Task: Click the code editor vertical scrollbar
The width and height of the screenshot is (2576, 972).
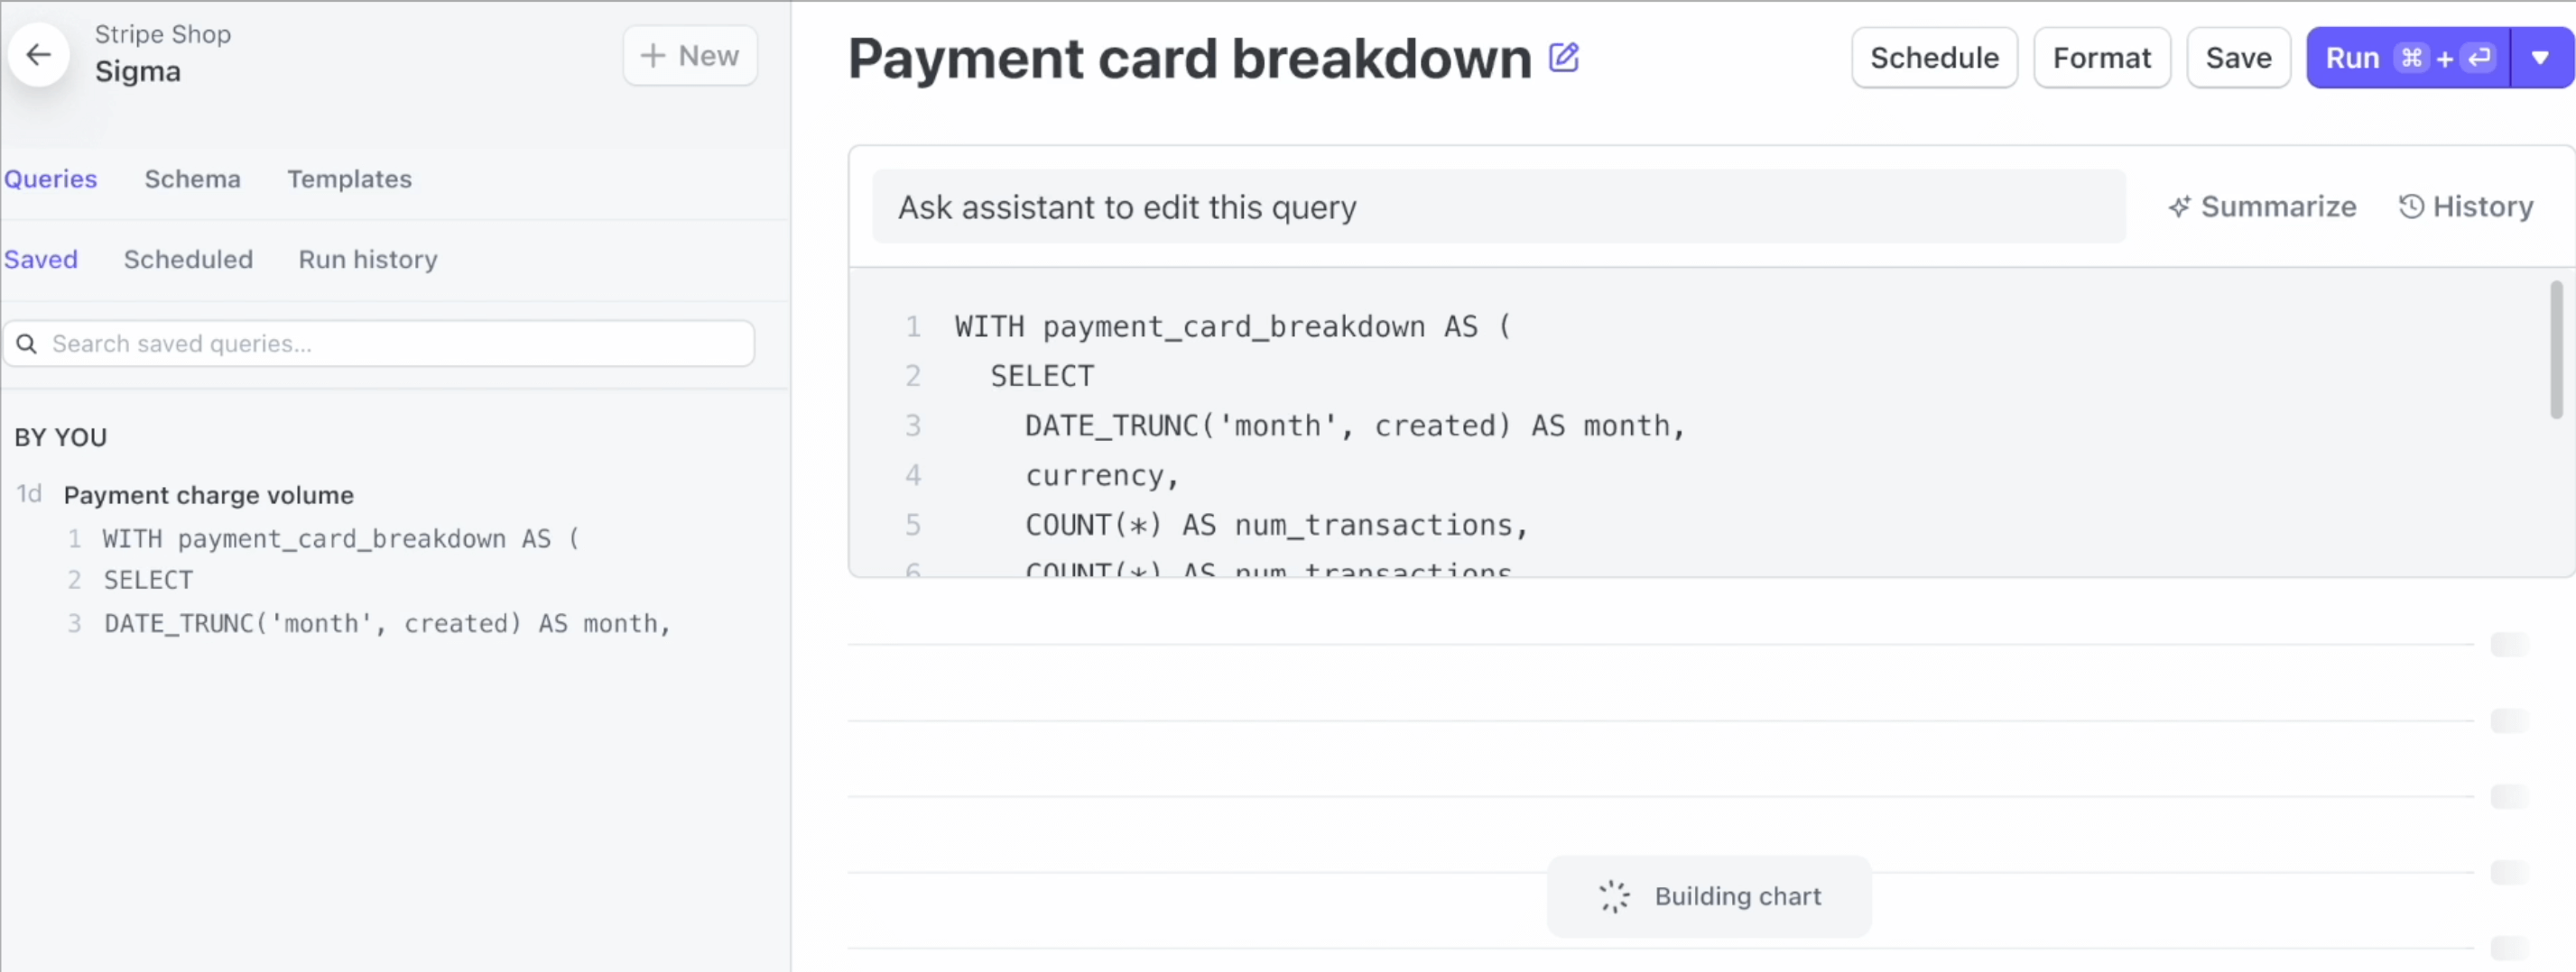Action: 2556,350
